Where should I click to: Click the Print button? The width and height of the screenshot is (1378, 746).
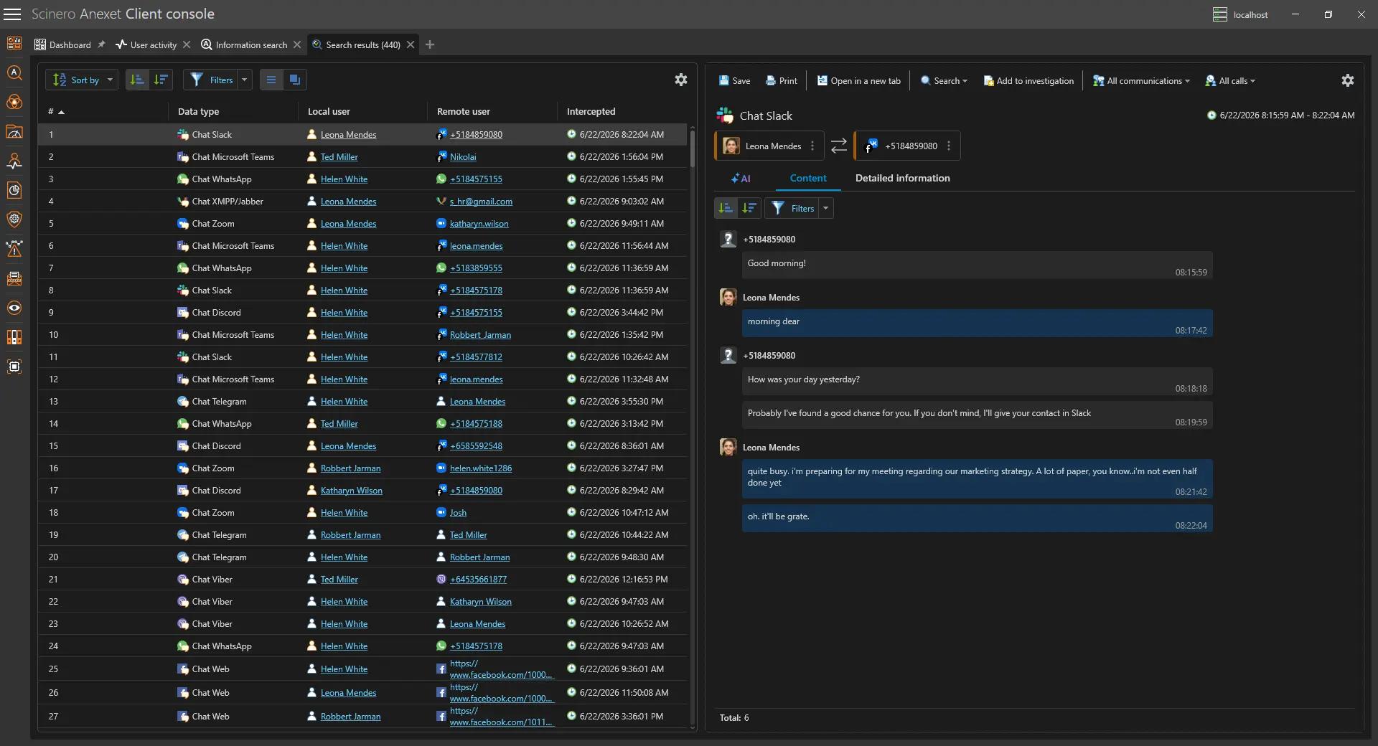782,80
